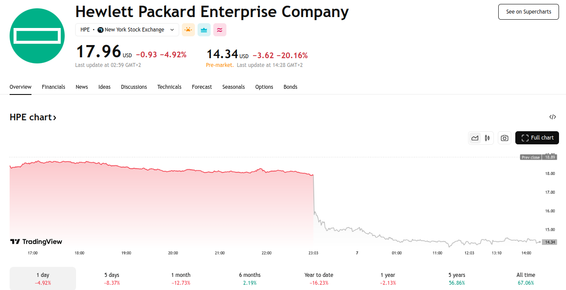Viewport: 566px width, 290px height.
Task: Open the embed code icon near HPE chart
Action: (552, 117)
